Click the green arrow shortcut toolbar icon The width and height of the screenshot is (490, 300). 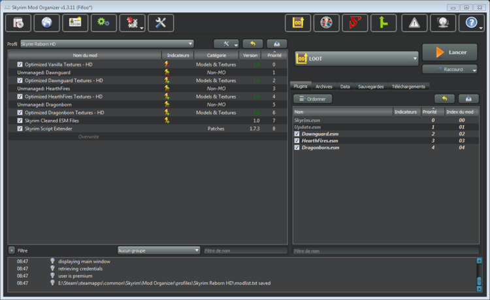click(384, 23)
